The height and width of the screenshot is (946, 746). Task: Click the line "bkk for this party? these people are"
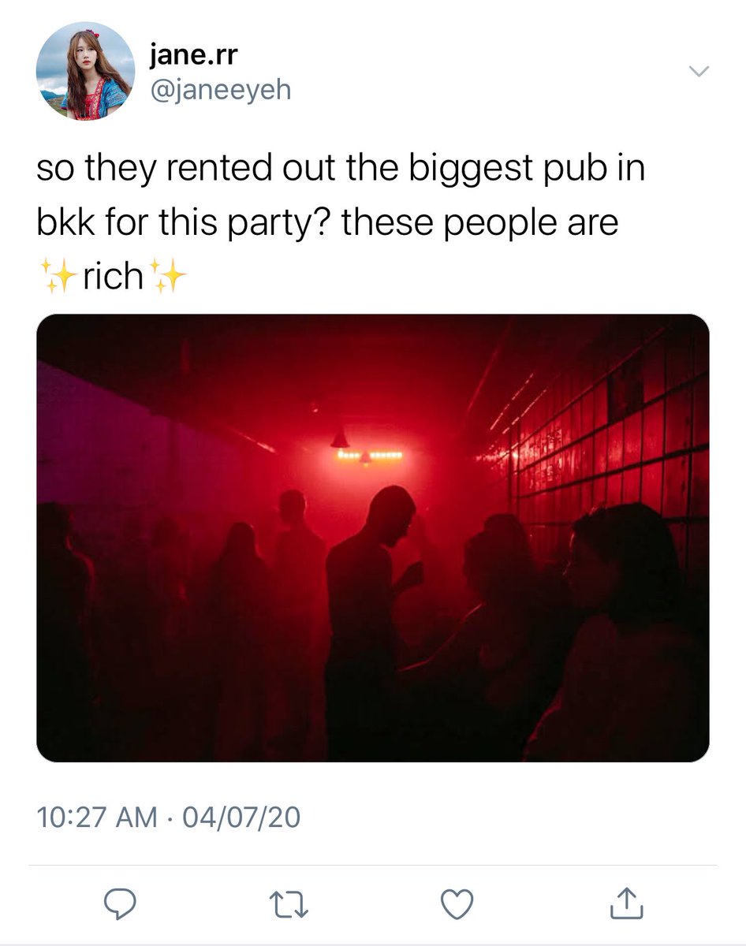pyautogui.click(x=327, y=224)
